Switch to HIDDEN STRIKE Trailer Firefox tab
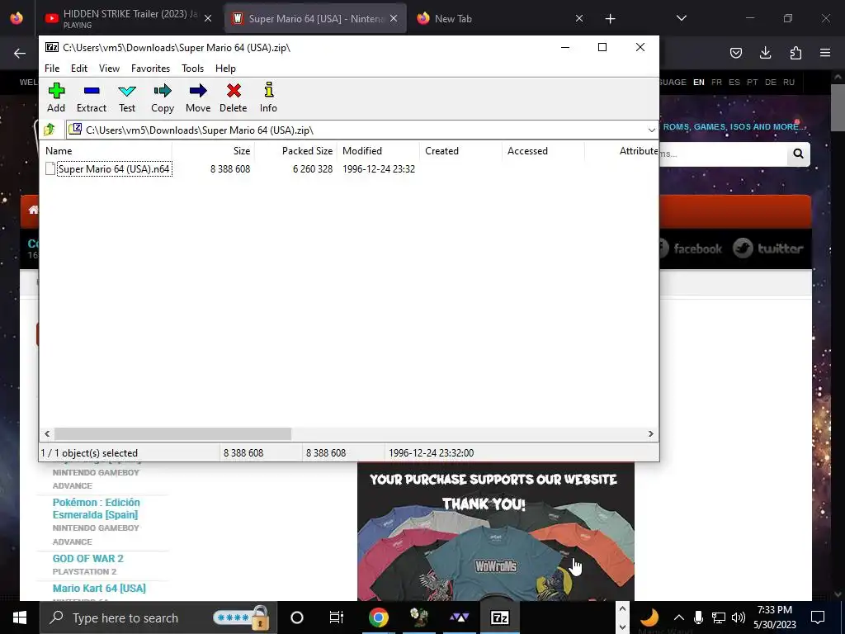This screenshot has width=845, height=634. point(130,18)
